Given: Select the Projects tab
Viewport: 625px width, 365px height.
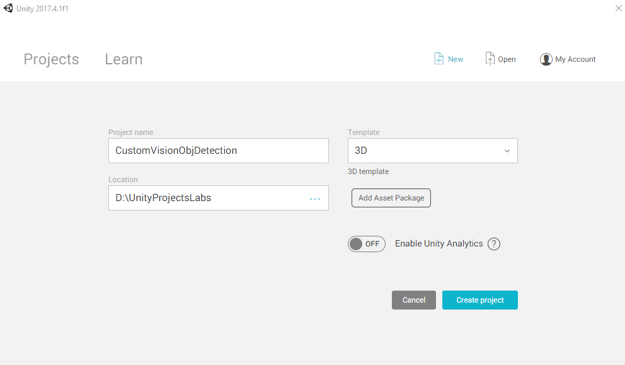Looking at the screenshot, I should pyautogui.click(x=51, y=59).
